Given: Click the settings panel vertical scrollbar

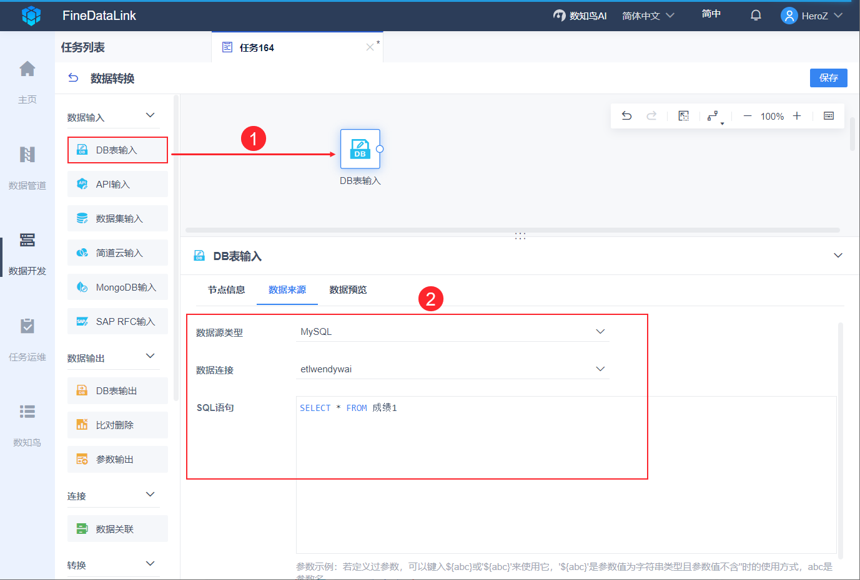Looking at the screenshot, I should point(841,440).
